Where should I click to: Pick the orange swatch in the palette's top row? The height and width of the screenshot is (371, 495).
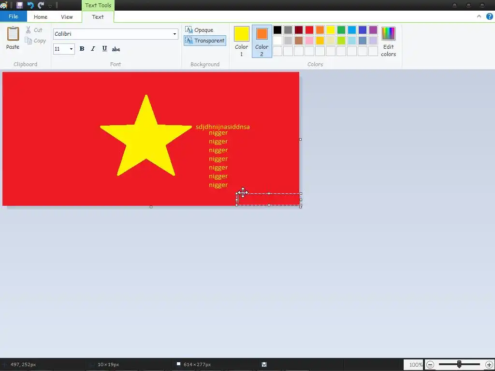pyautogui.click(x=320, y=30)
